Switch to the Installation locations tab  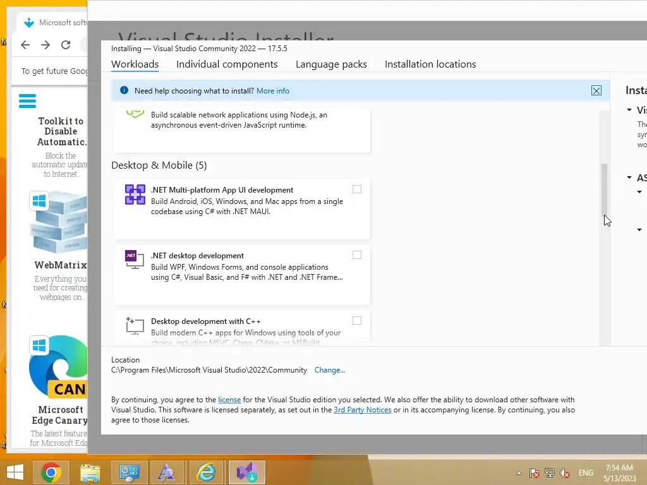click(x=430, y=64)
